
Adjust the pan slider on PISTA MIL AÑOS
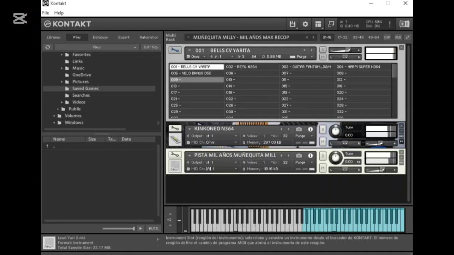(x=345, y=170)
